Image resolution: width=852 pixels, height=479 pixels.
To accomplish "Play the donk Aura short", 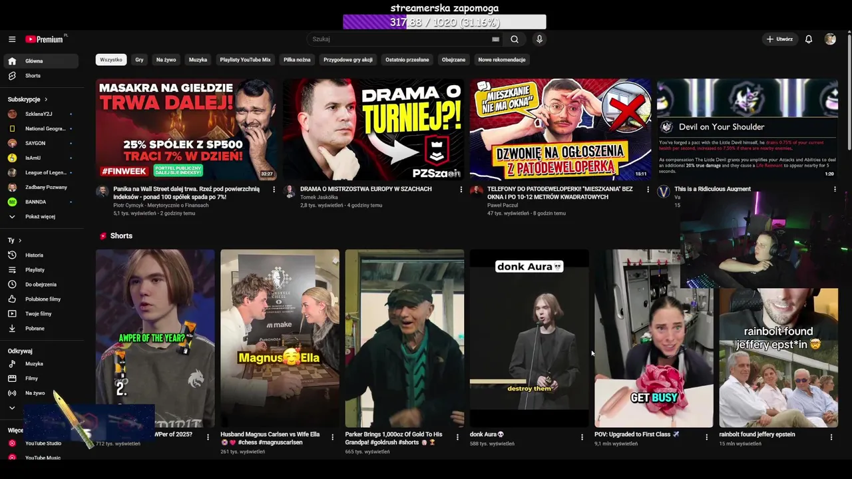I will click(x=529, y=339).
